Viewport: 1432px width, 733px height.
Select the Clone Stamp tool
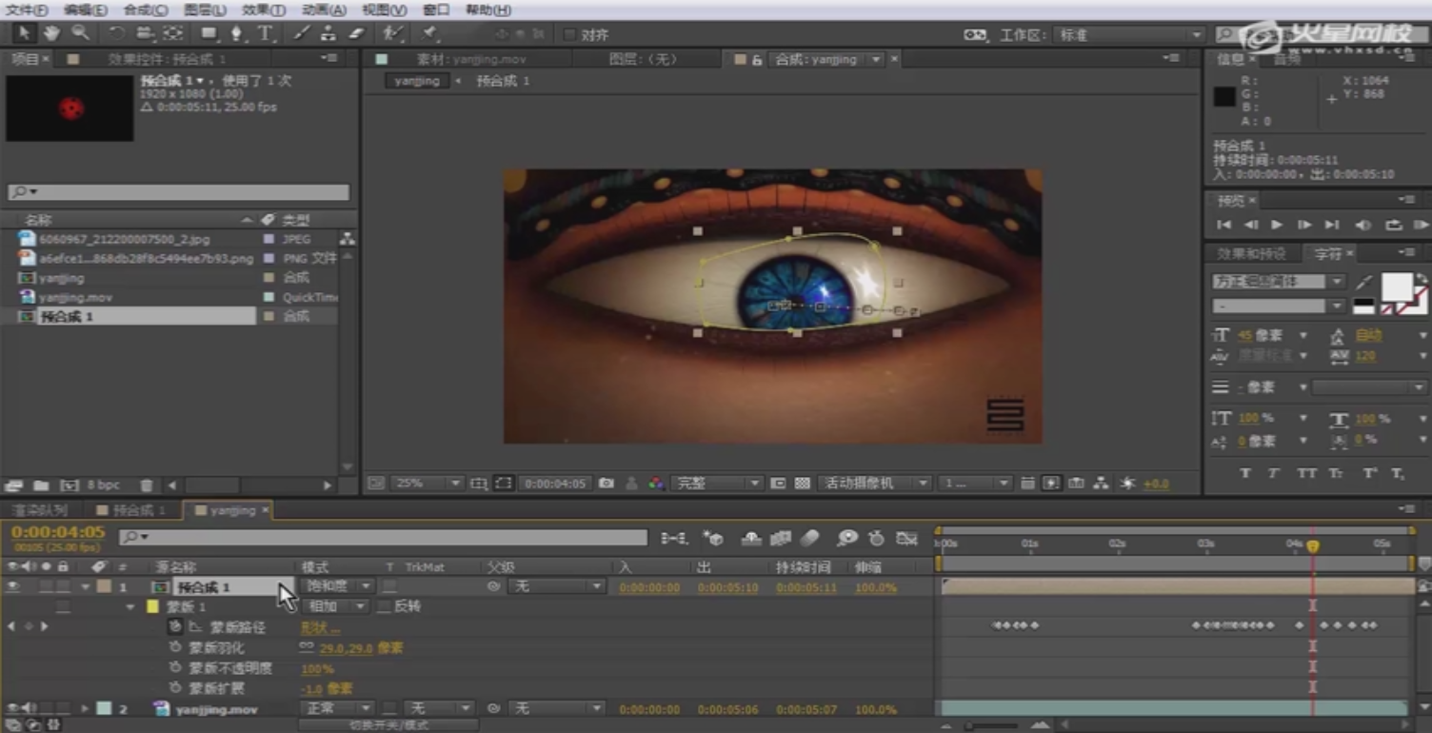328,33
